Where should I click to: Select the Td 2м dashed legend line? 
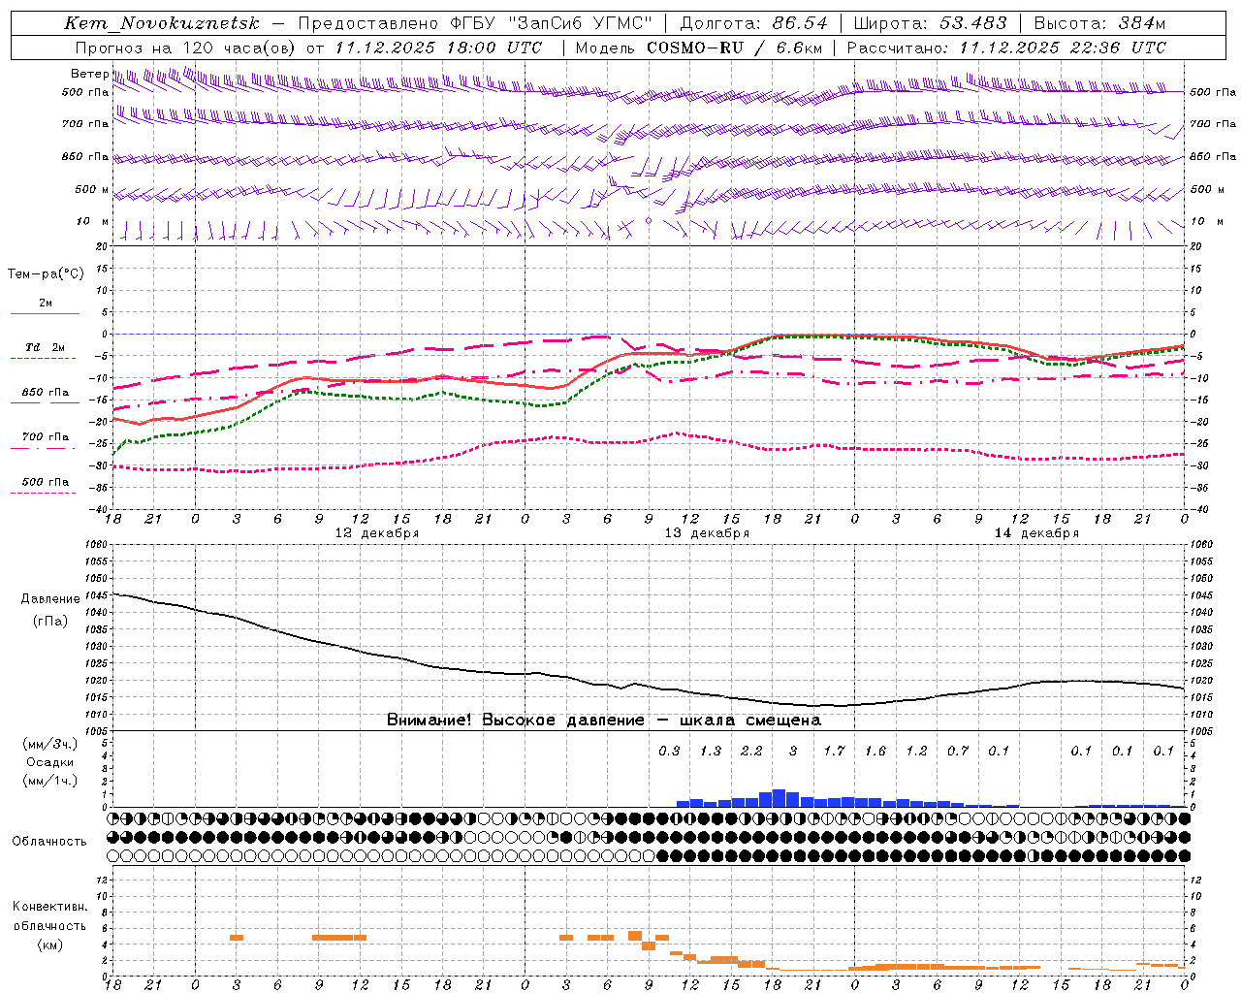click(x=44, y=358)
